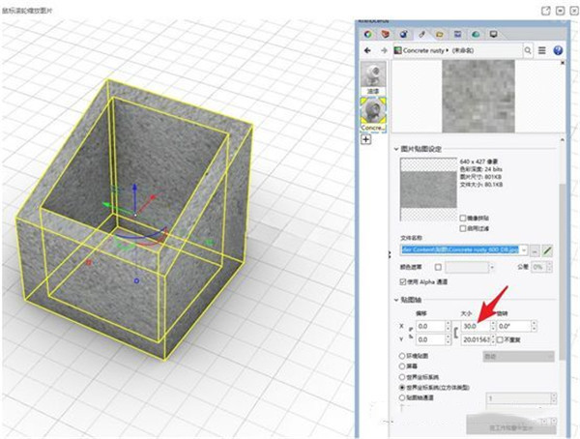580x439 pixels.
Task: Click the image map thumbnail in settings
Action: coord(428,190)
